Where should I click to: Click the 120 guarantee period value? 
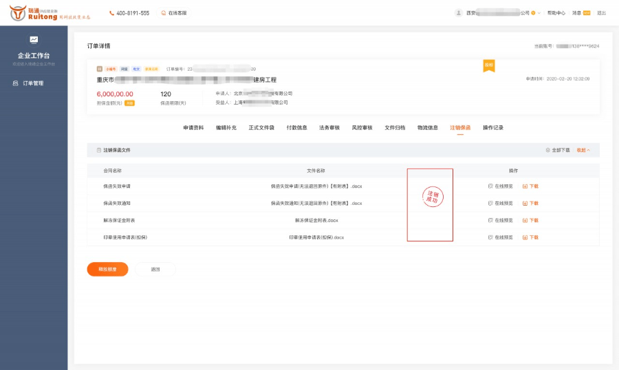click(166, 94)
